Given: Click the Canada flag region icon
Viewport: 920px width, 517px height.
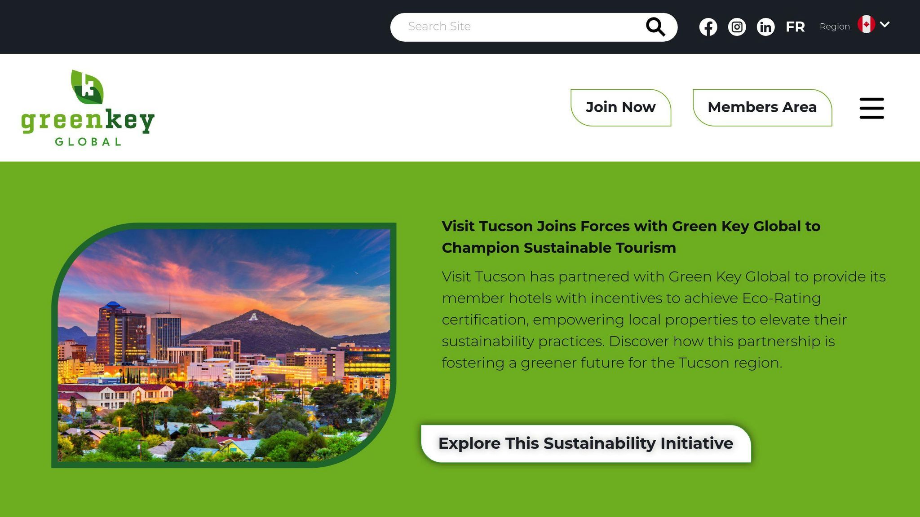Looking at the screenshot, I should [866, 25].
